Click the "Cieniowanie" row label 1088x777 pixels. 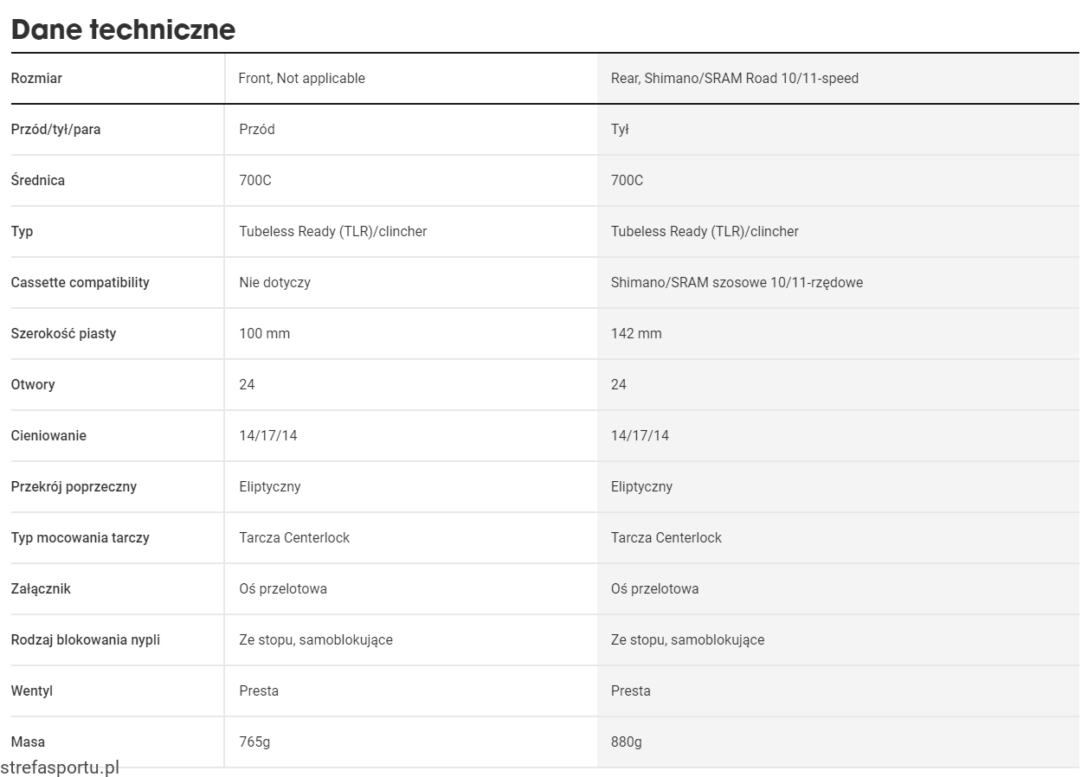coord(48,436)
